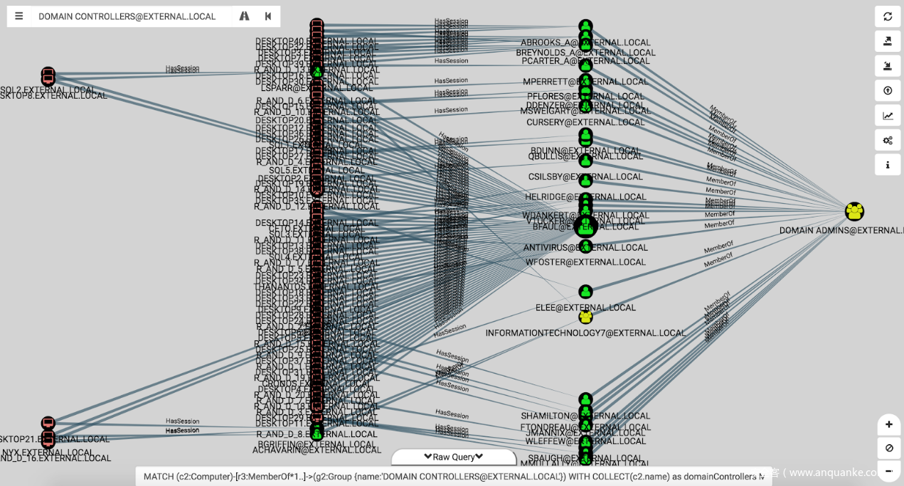Select the DOMAIN ADMINS group node
Image resolution: width=904 pixels, height=486 pixels.
click(854, 212)
